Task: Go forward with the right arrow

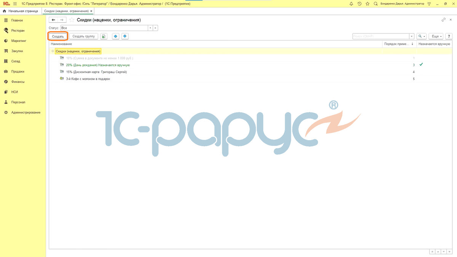Action: coord(62,20)
